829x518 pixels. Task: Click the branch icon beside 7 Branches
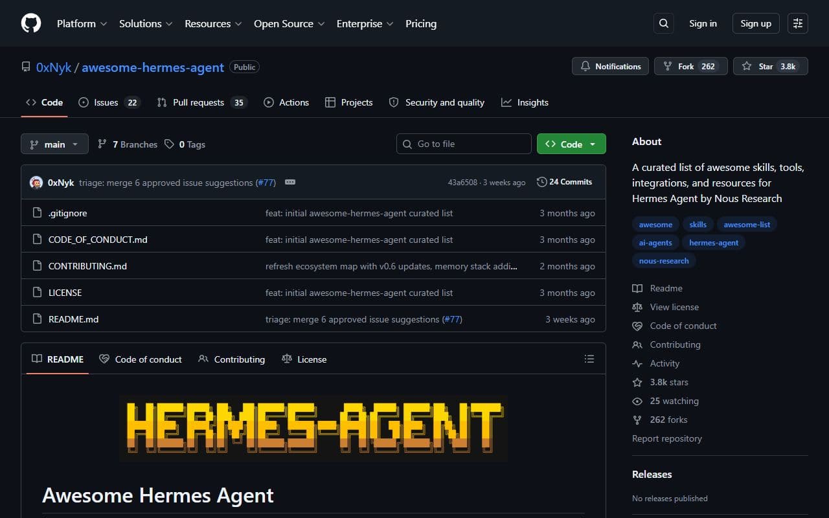(x=102, y=144)
